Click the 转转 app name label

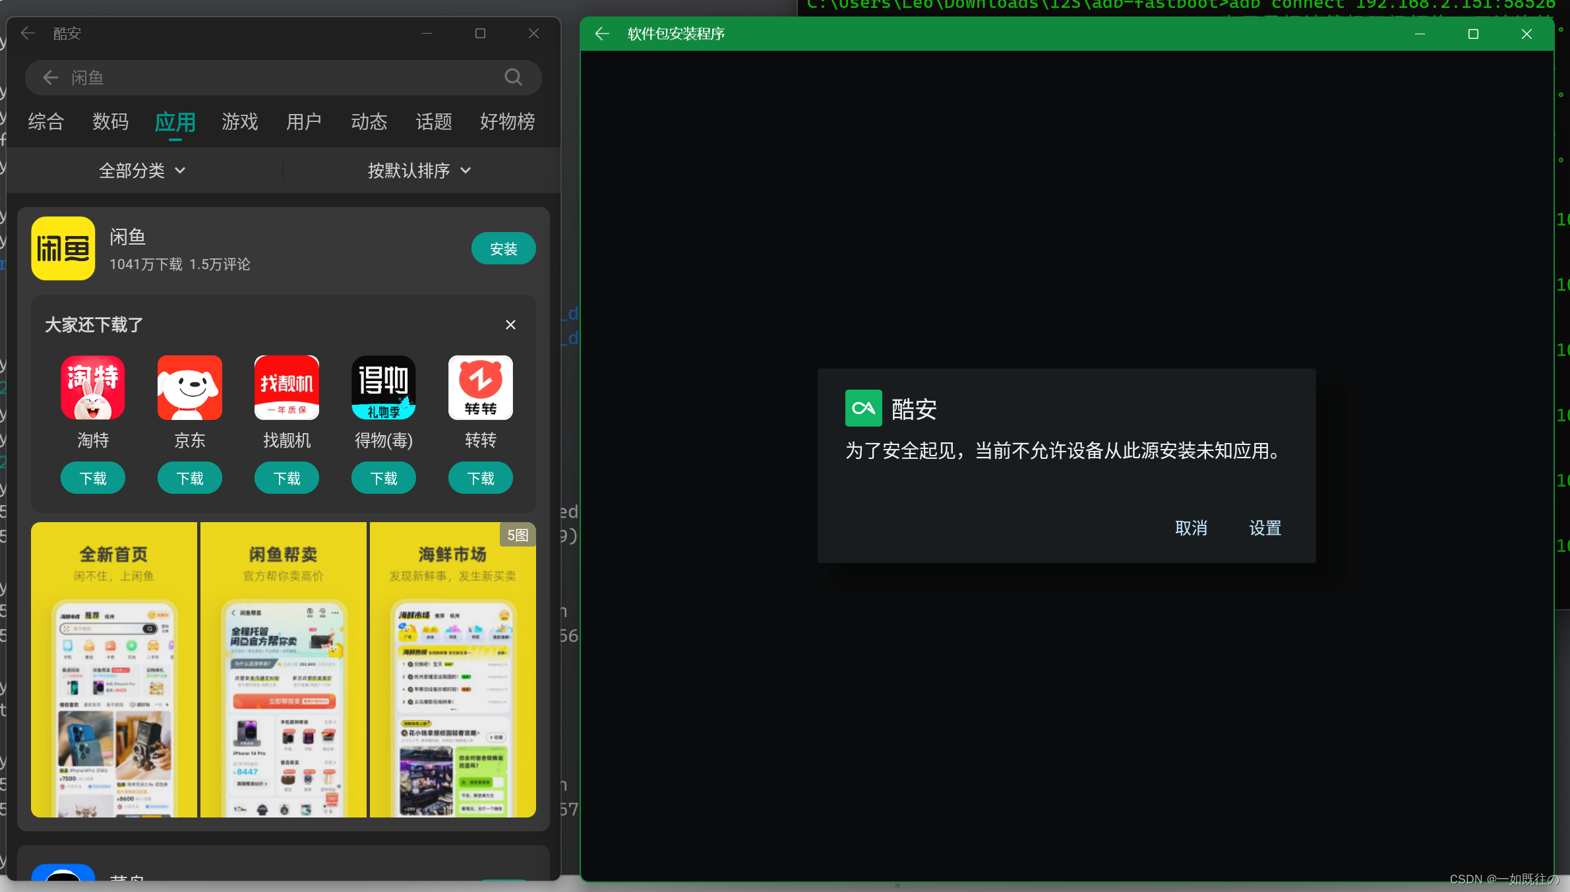point(481,440)
